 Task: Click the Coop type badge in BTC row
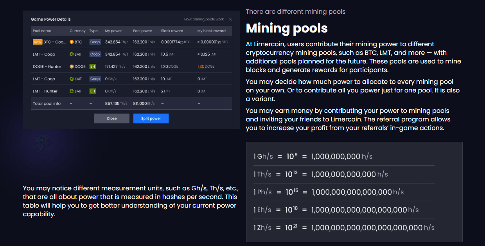coord(95,42)
